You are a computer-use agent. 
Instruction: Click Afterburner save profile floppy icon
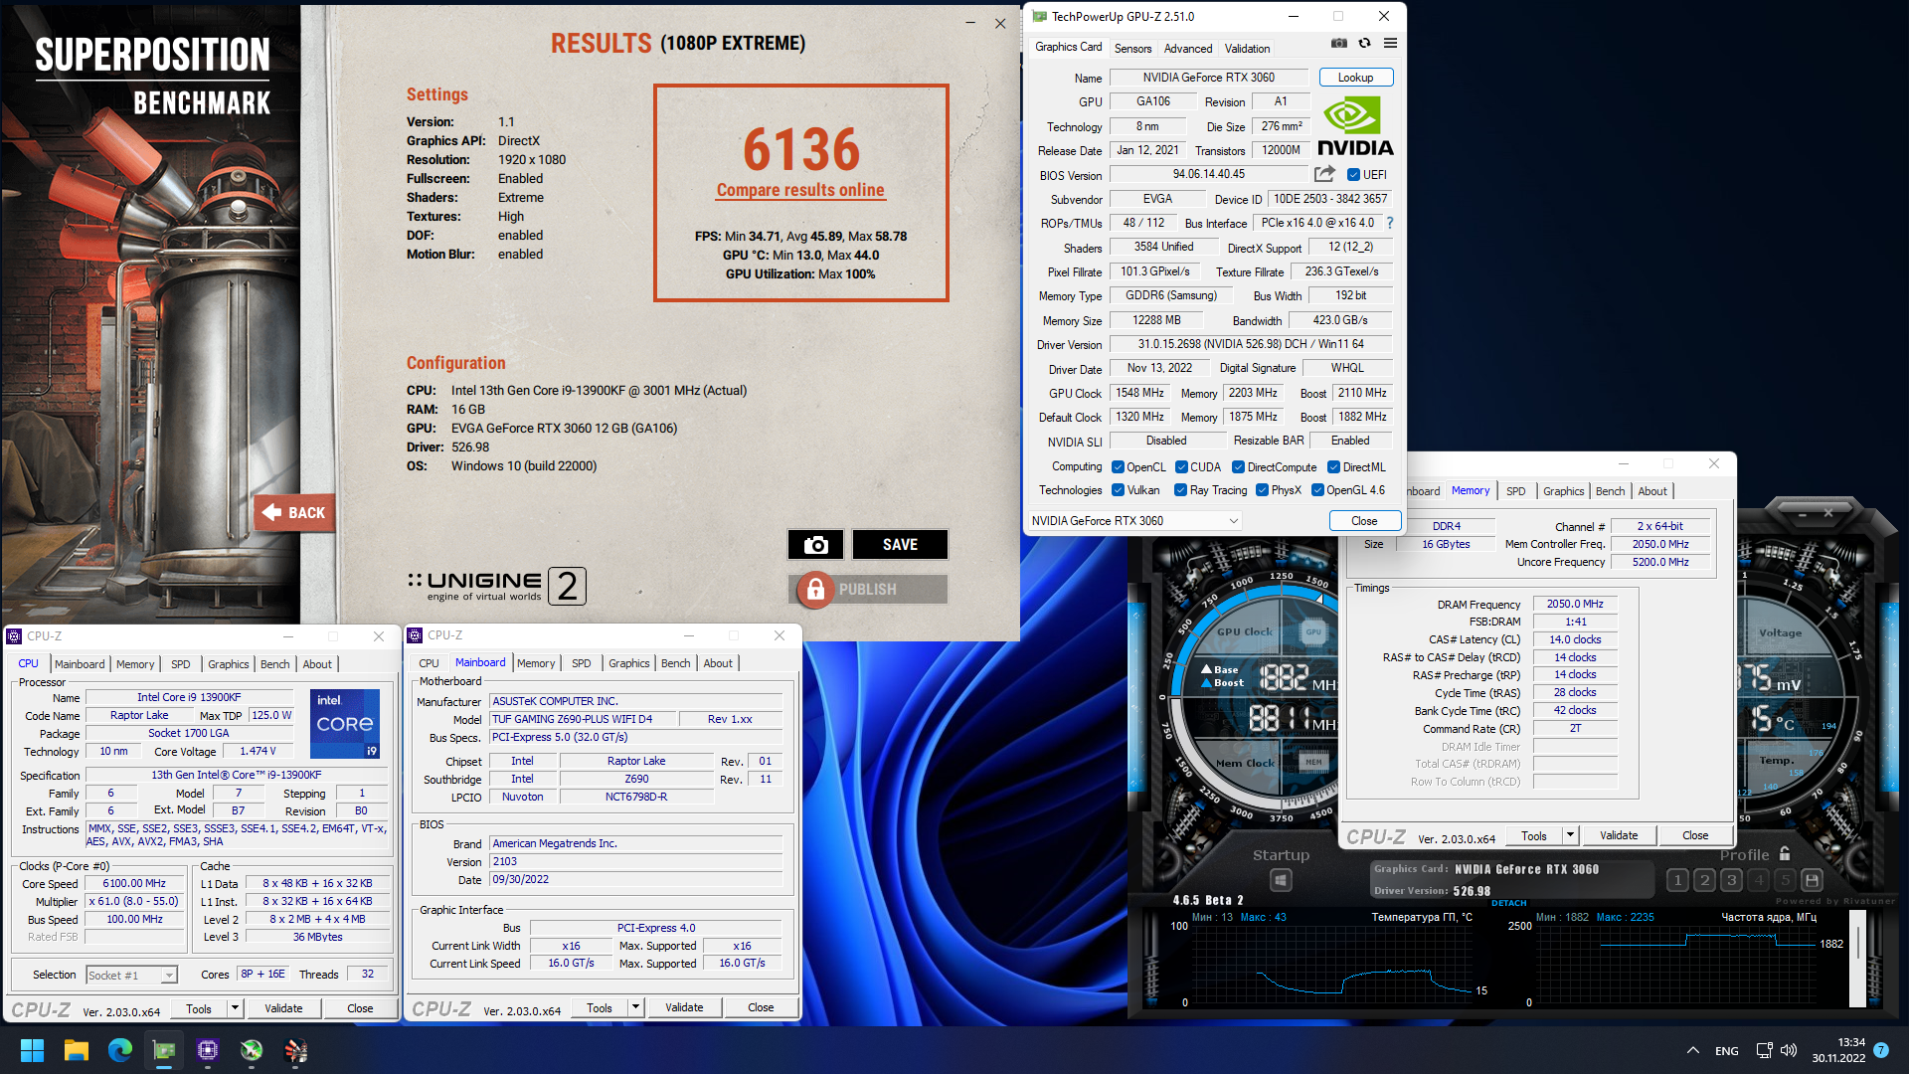[1812, 880]
